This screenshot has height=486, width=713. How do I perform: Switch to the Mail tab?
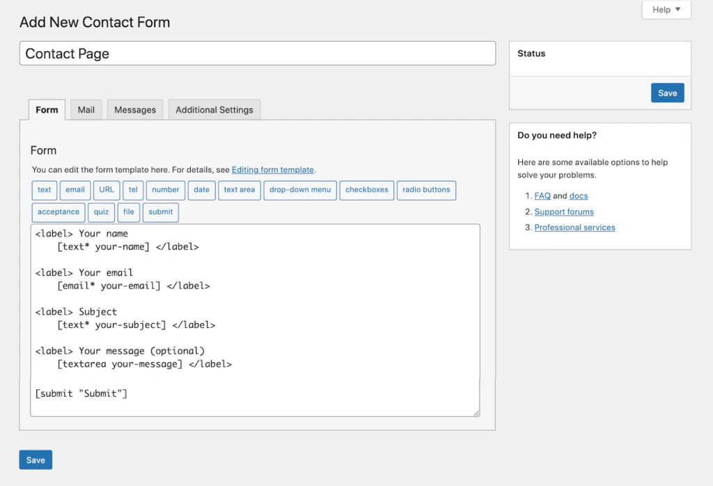pos(86,110)
